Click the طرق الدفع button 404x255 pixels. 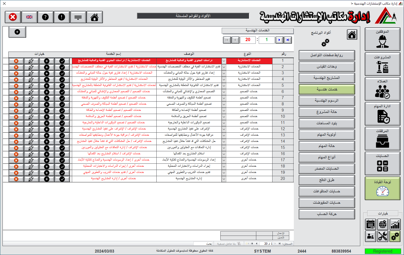[327, 180]
